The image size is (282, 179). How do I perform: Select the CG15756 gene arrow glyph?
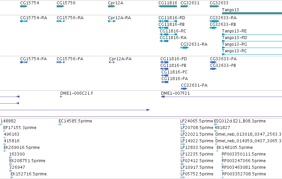click(60, 6)
